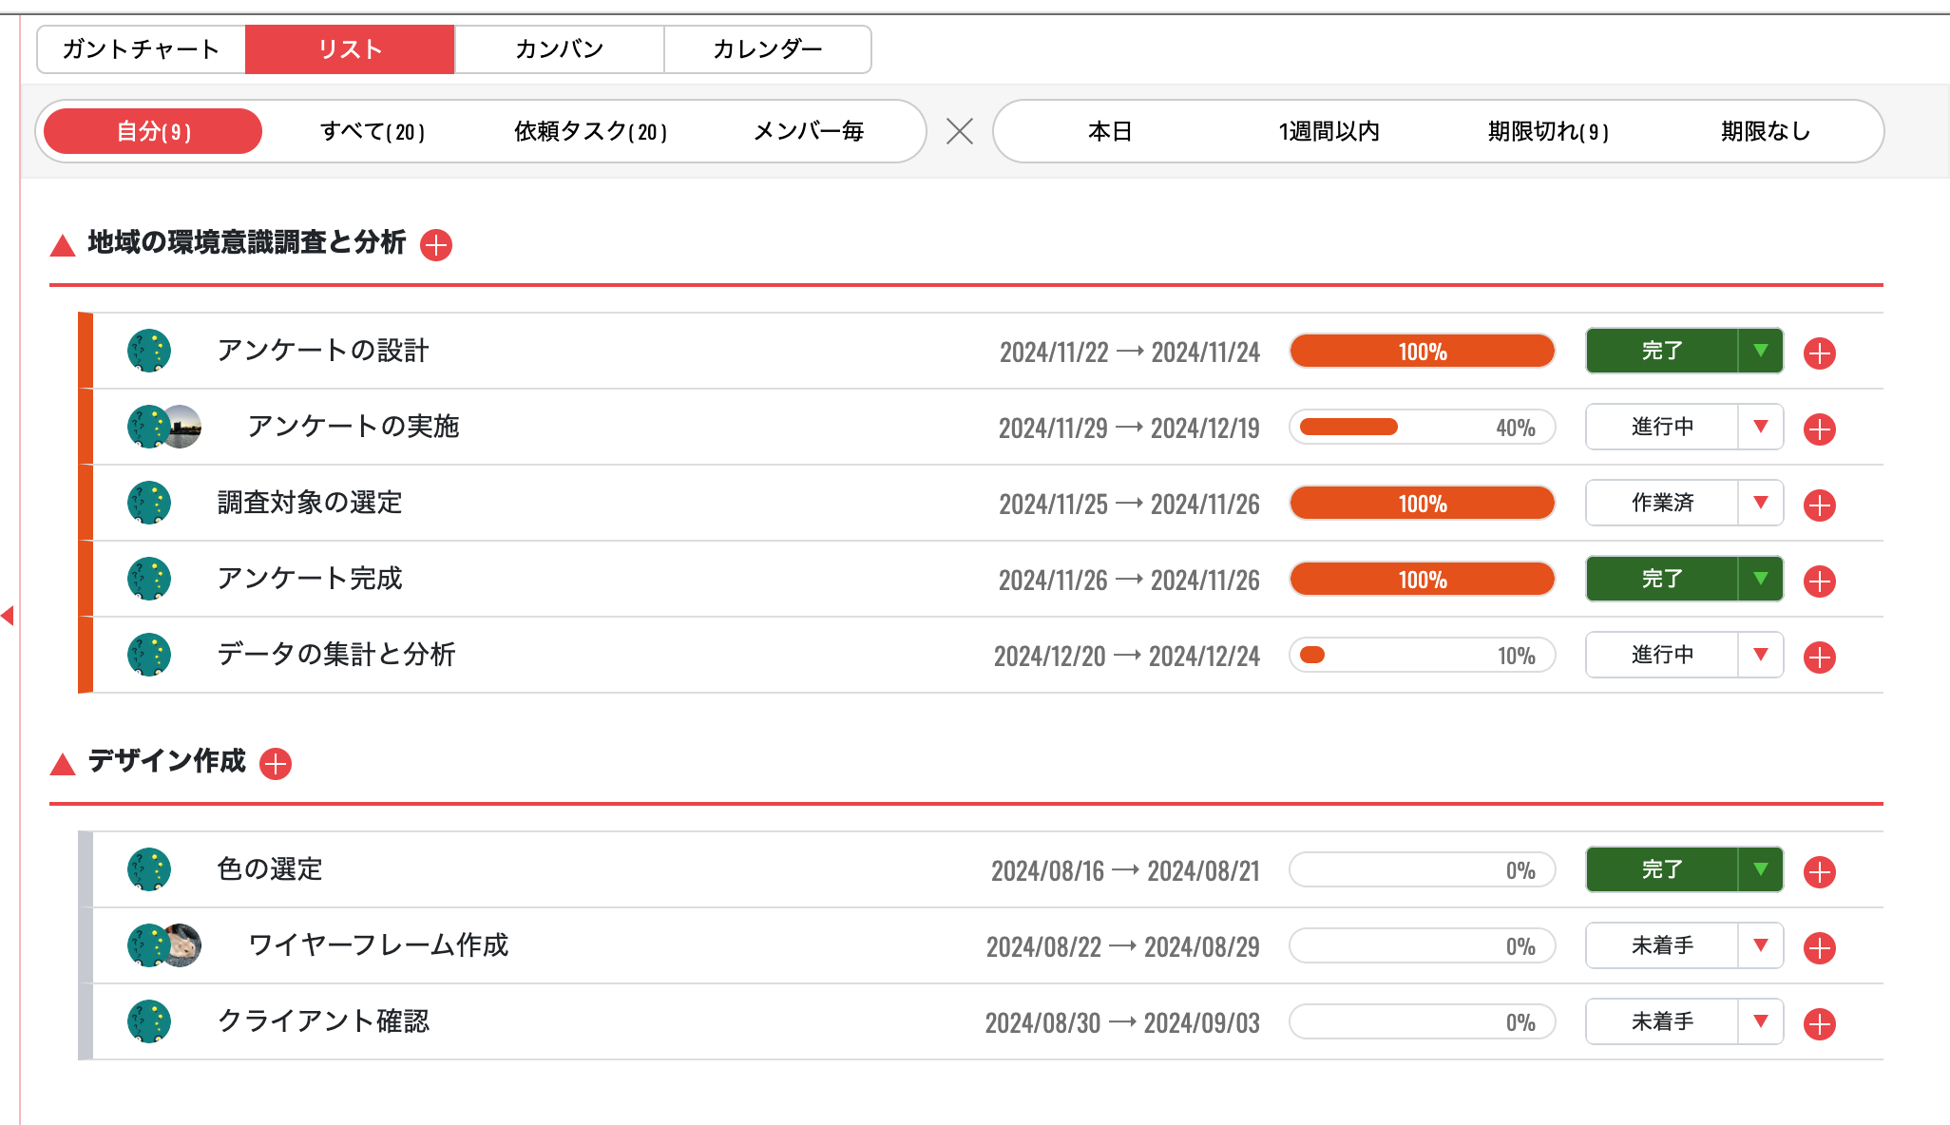This screenshot has width=1950, height=1125.
Task: Open status dropdown arrow for 色の選定
Action: 1761,869
